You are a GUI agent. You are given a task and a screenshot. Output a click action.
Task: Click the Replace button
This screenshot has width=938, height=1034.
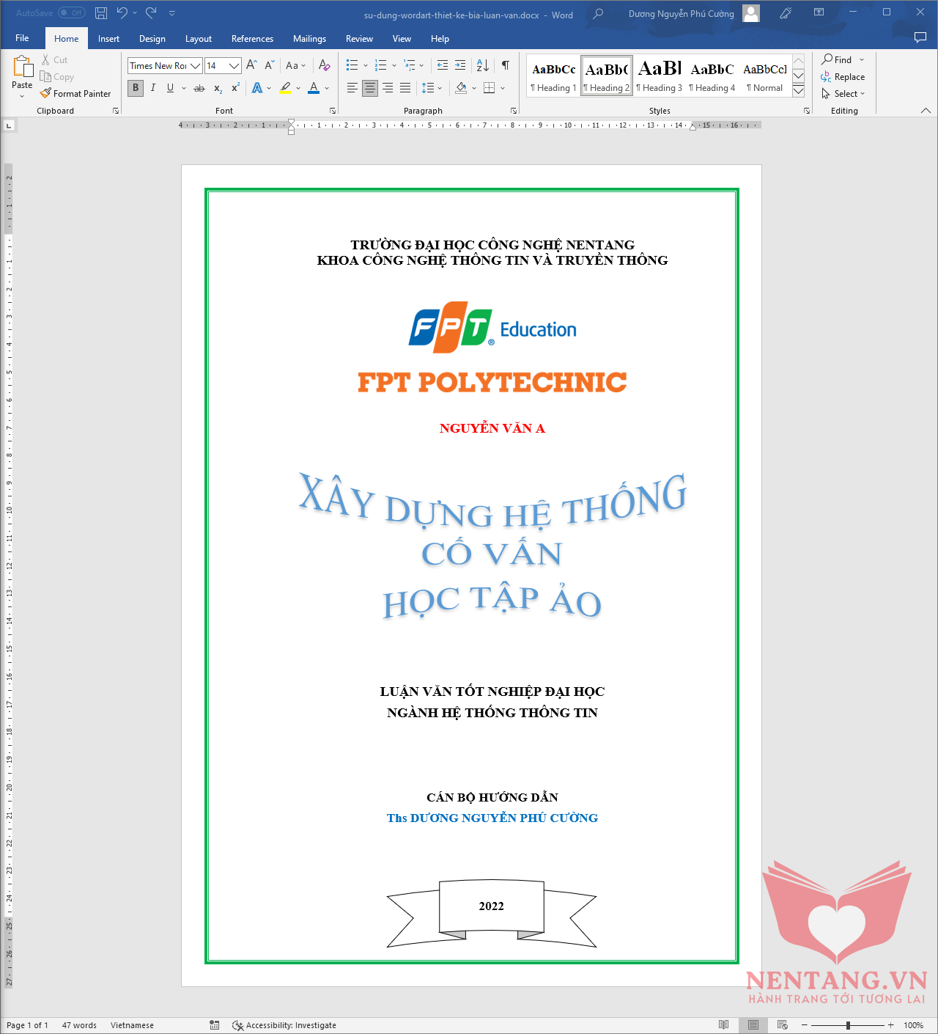click(843, 77)
